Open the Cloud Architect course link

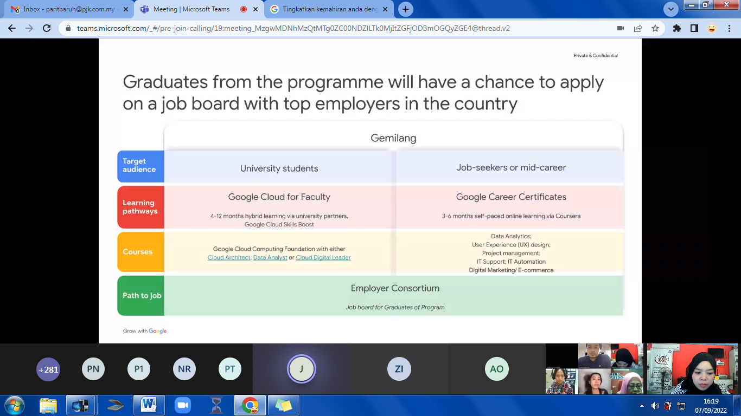[229, 257]
